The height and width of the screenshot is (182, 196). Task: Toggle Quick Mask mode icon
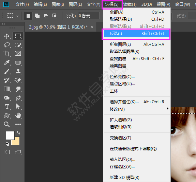click(x=6, y=152)
